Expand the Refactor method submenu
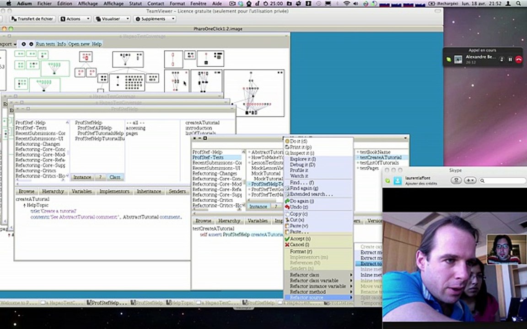The image size is (527, 329). tap(318, 292)
